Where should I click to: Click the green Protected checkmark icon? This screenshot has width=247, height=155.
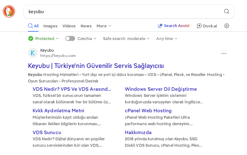(x=31, y=38)
